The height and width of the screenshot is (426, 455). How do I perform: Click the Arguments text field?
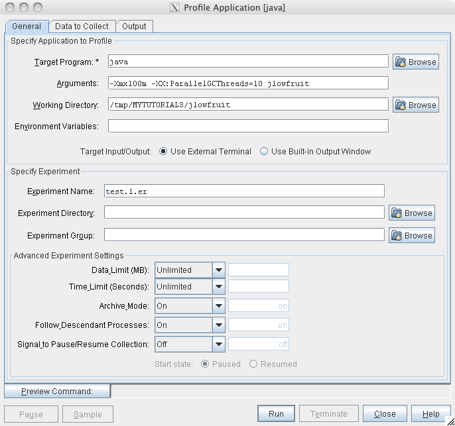coord(248,83)
